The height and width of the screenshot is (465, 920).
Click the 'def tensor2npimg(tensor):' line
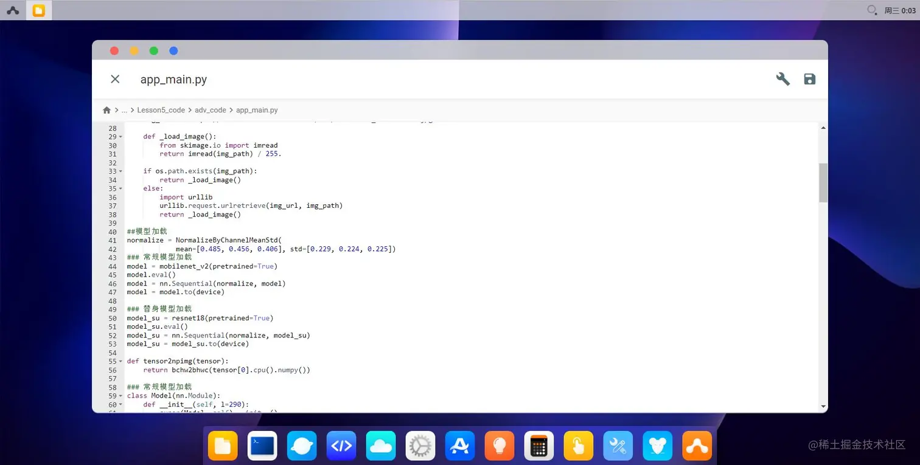coord(178,361)
